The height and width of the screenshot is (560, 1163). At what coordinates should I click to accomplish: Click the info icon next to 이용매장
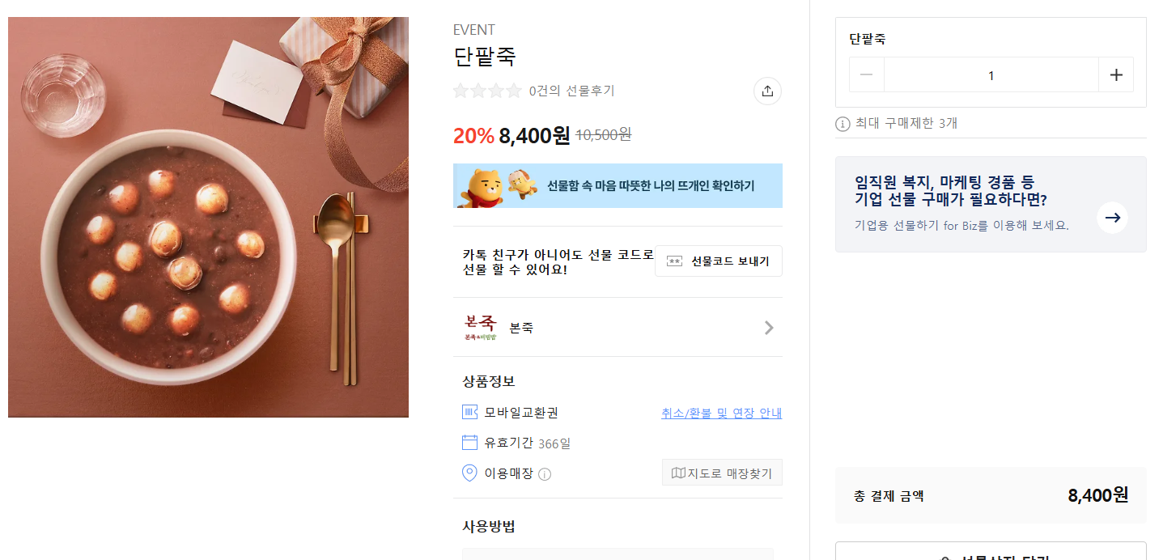545,474
